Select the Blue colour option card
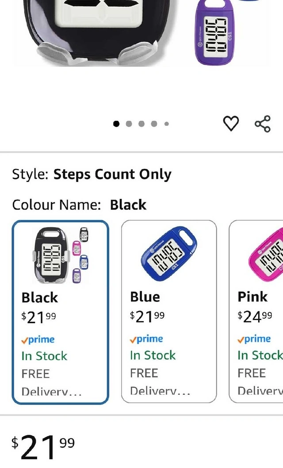Screen dimensions: 283x468 click(169, 312)
